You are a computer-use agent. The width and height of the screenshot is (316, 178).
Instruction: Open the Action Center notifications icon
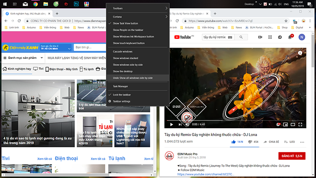(x=310, y=4)
